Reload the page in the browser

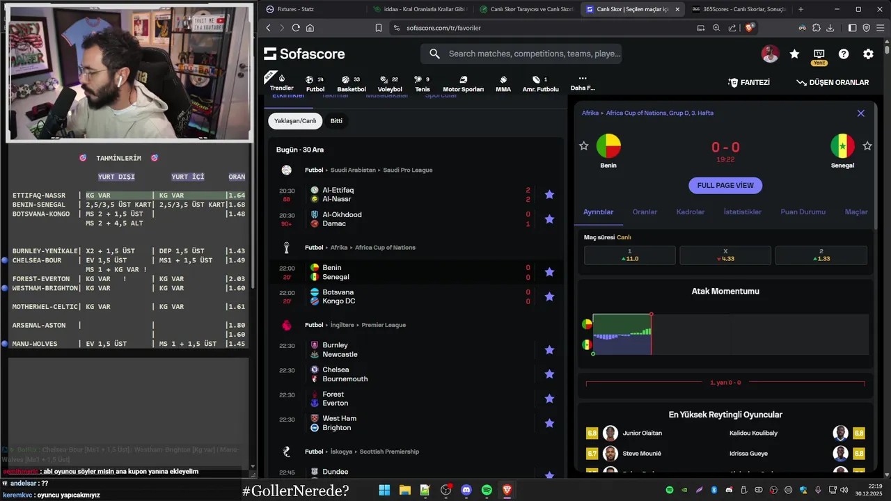pyautogui.click(x=296, y=28)
